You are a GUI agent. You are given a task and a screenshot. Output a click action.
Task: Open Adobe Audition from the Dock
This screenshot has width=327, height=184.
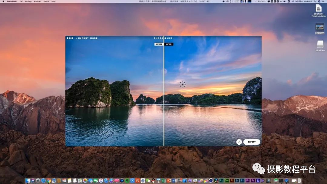tap(221, 181)
